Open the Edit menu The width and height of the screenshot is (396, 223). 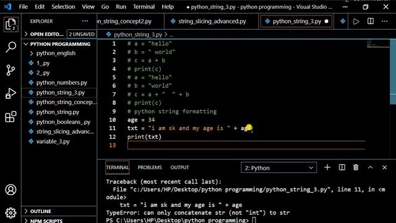[40, 7]
